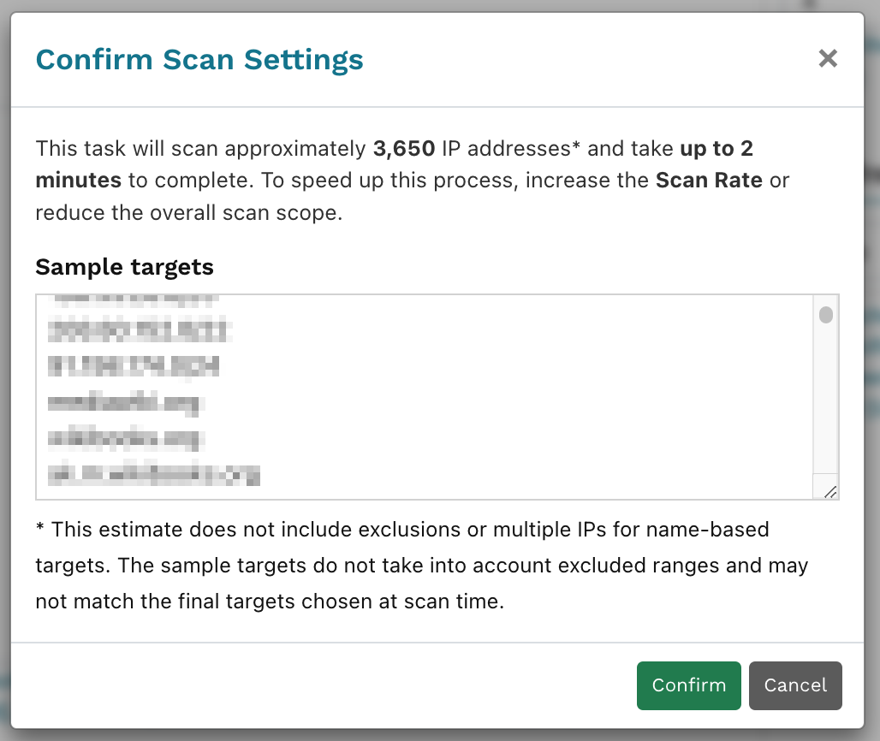
Task: Dismiss dialog with the X icon
Action: (x=828, y=58)
